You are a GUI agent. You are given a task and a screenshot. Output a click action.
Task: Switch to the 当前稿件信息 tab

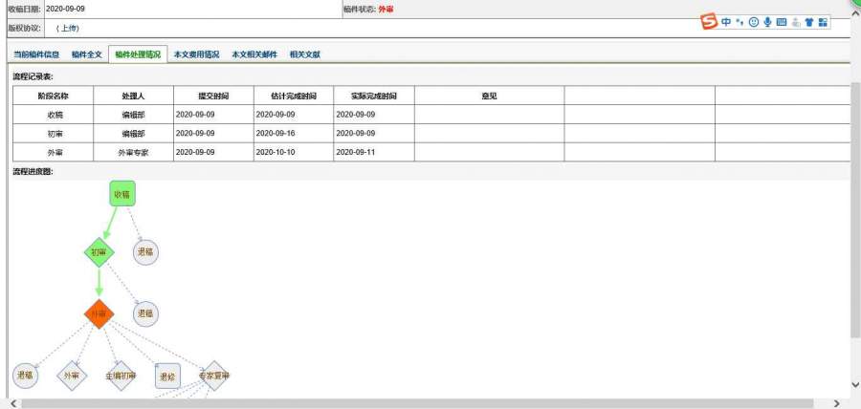tap(36, 54)
